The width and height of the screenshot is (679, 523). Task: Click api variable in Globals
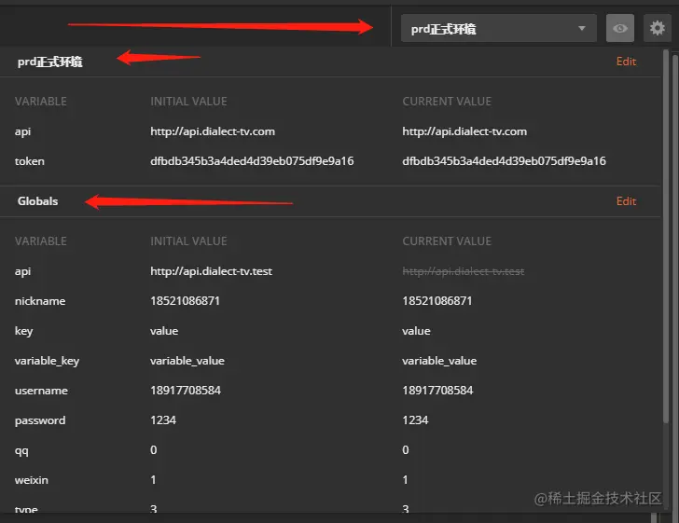coord(22,271)
